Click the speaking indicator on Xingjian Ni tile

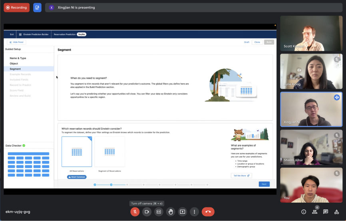pyautogui.click(x=337, y=98)
